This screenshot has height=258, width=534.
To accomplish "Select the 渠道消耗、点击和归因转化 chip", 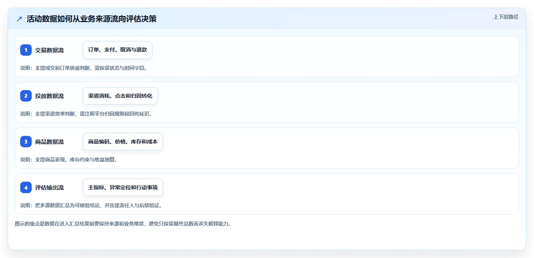I will tap(120, 96).
